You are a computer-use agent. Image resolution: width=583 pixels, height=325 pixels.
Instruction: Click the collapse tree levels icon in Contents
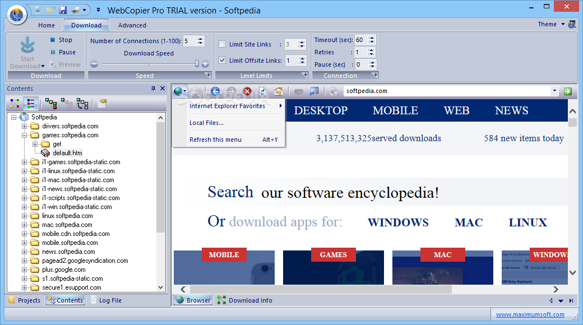(x=67, y=103)
